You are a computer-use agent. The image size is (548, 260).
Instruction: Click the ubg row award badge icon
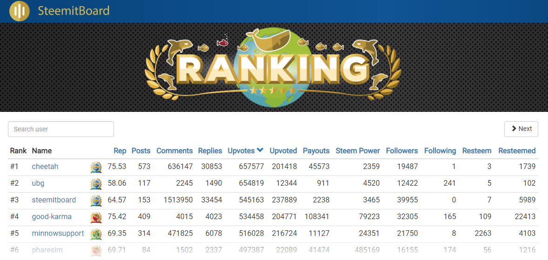96,184
